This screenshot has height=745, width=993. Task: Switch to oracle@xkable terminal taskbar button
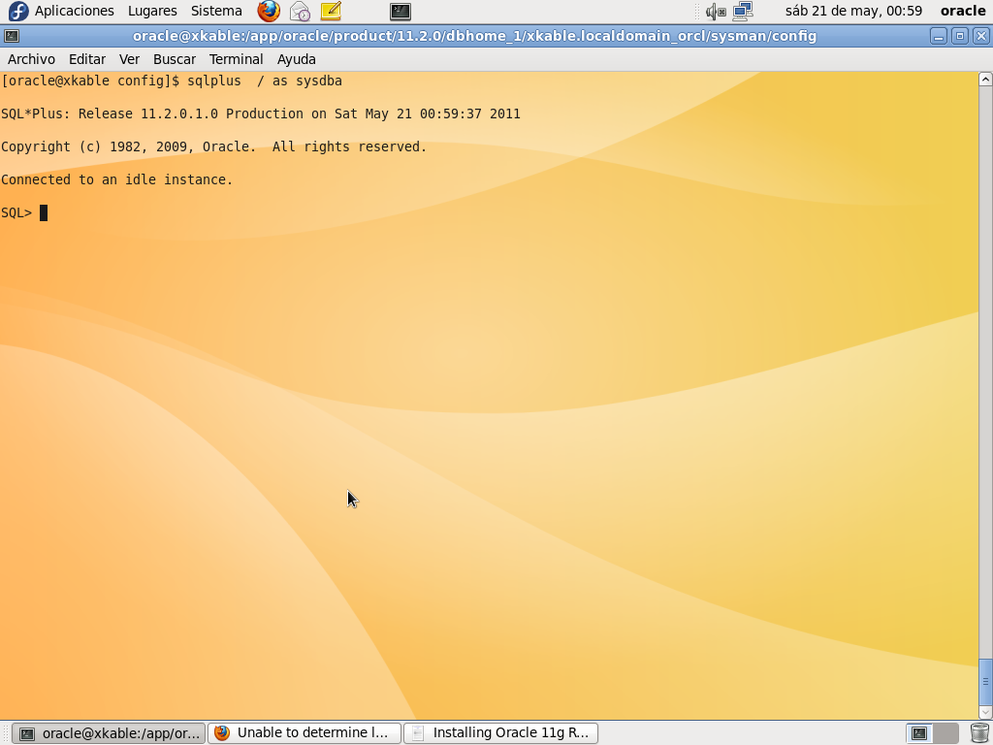109,733
